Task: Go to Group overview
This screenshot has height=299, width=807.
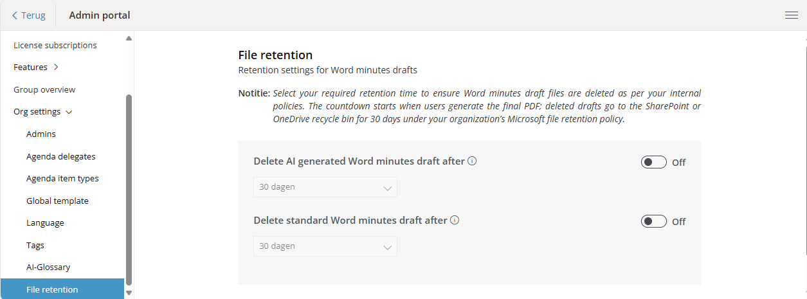Action: coord(44,89)
